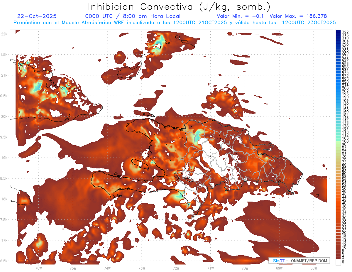This screenshot has height=272, width=352.
Task: Click the 70W longitude axis label
Action: tap(245, 268)
